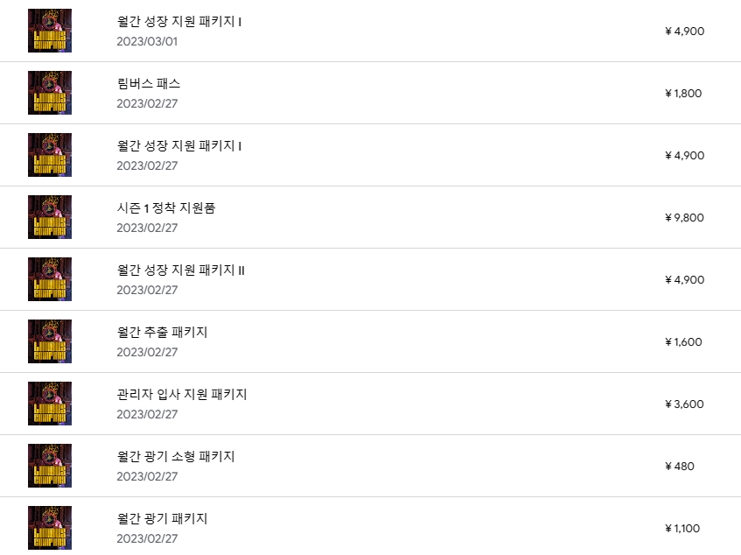Click the ¥3,600 price amount
The height and width of the screenshot is (555, 741).
point(684,404)
